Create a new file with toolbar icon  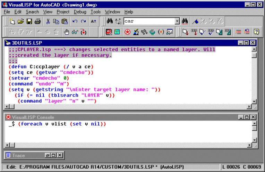pyautogui.click(x=12, y=21)
